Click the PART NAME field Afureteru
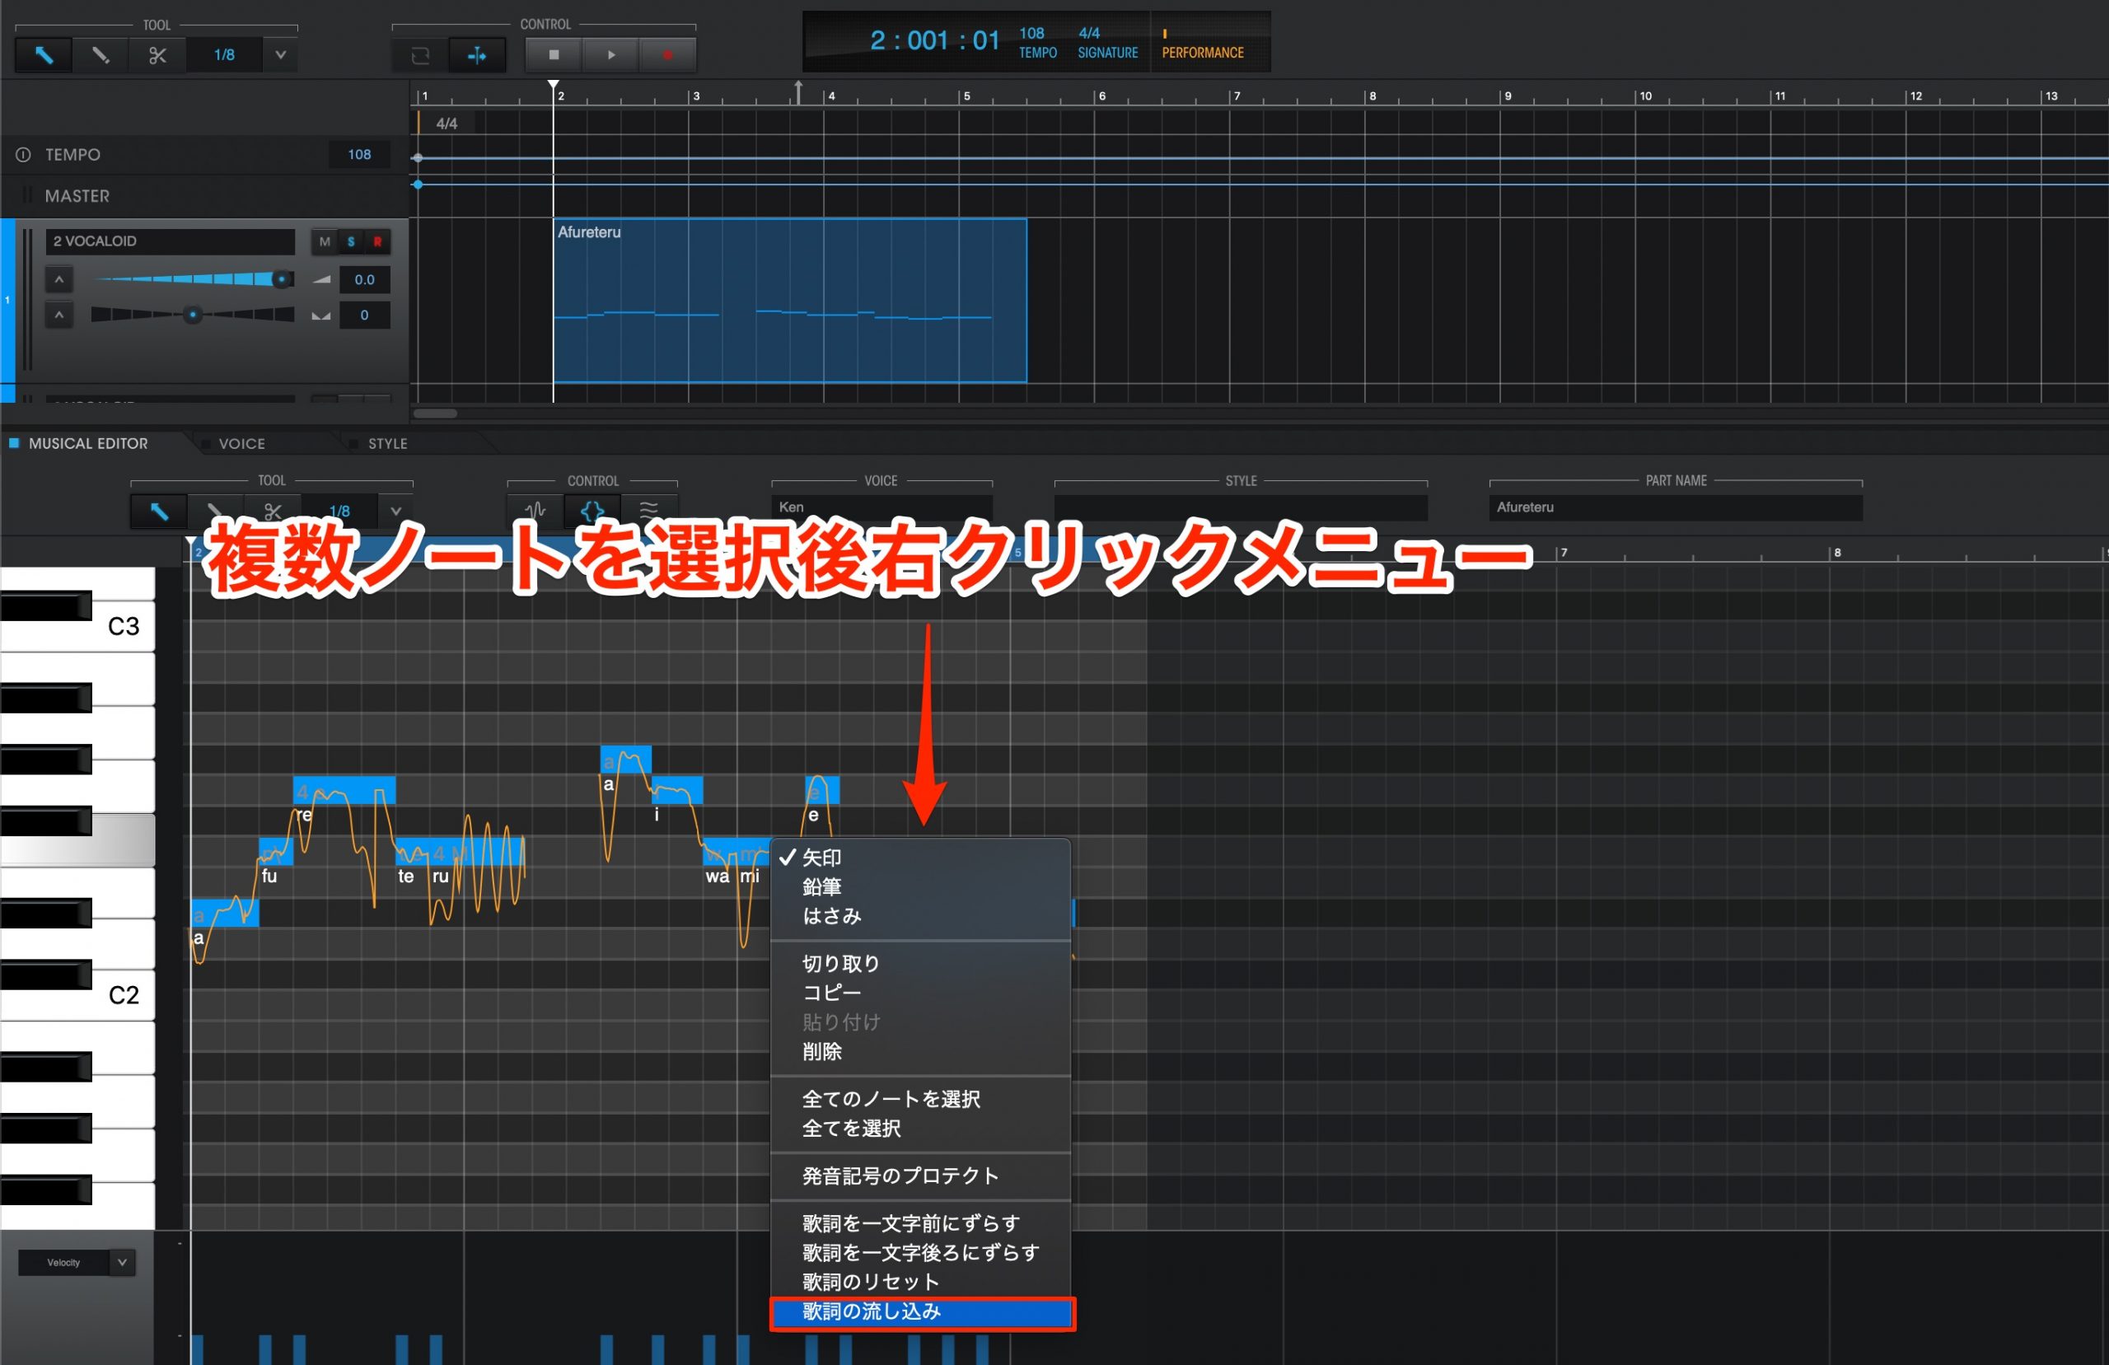Image resolution: width=2109 pixels, height=1365 pixels. pyautogui.click(x=1676, y=508)
